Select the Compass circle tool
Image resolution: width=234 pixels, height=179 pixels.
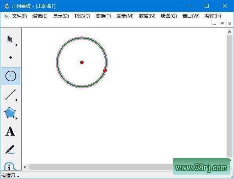click(x=11, y=76)
